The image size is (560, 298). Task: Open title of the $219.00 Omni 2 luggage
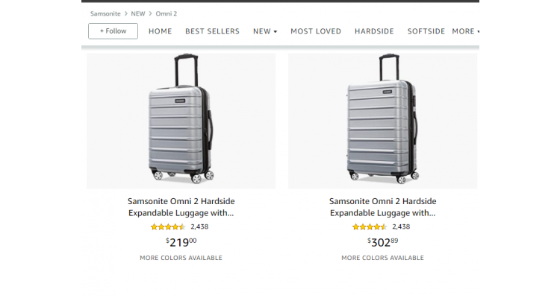click(x=181, y=207)
